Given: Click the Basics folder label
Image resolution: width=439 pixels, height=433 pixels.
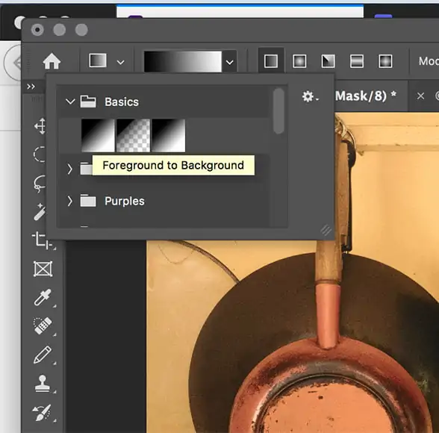Looking at the screenshot, I should 122,102.
